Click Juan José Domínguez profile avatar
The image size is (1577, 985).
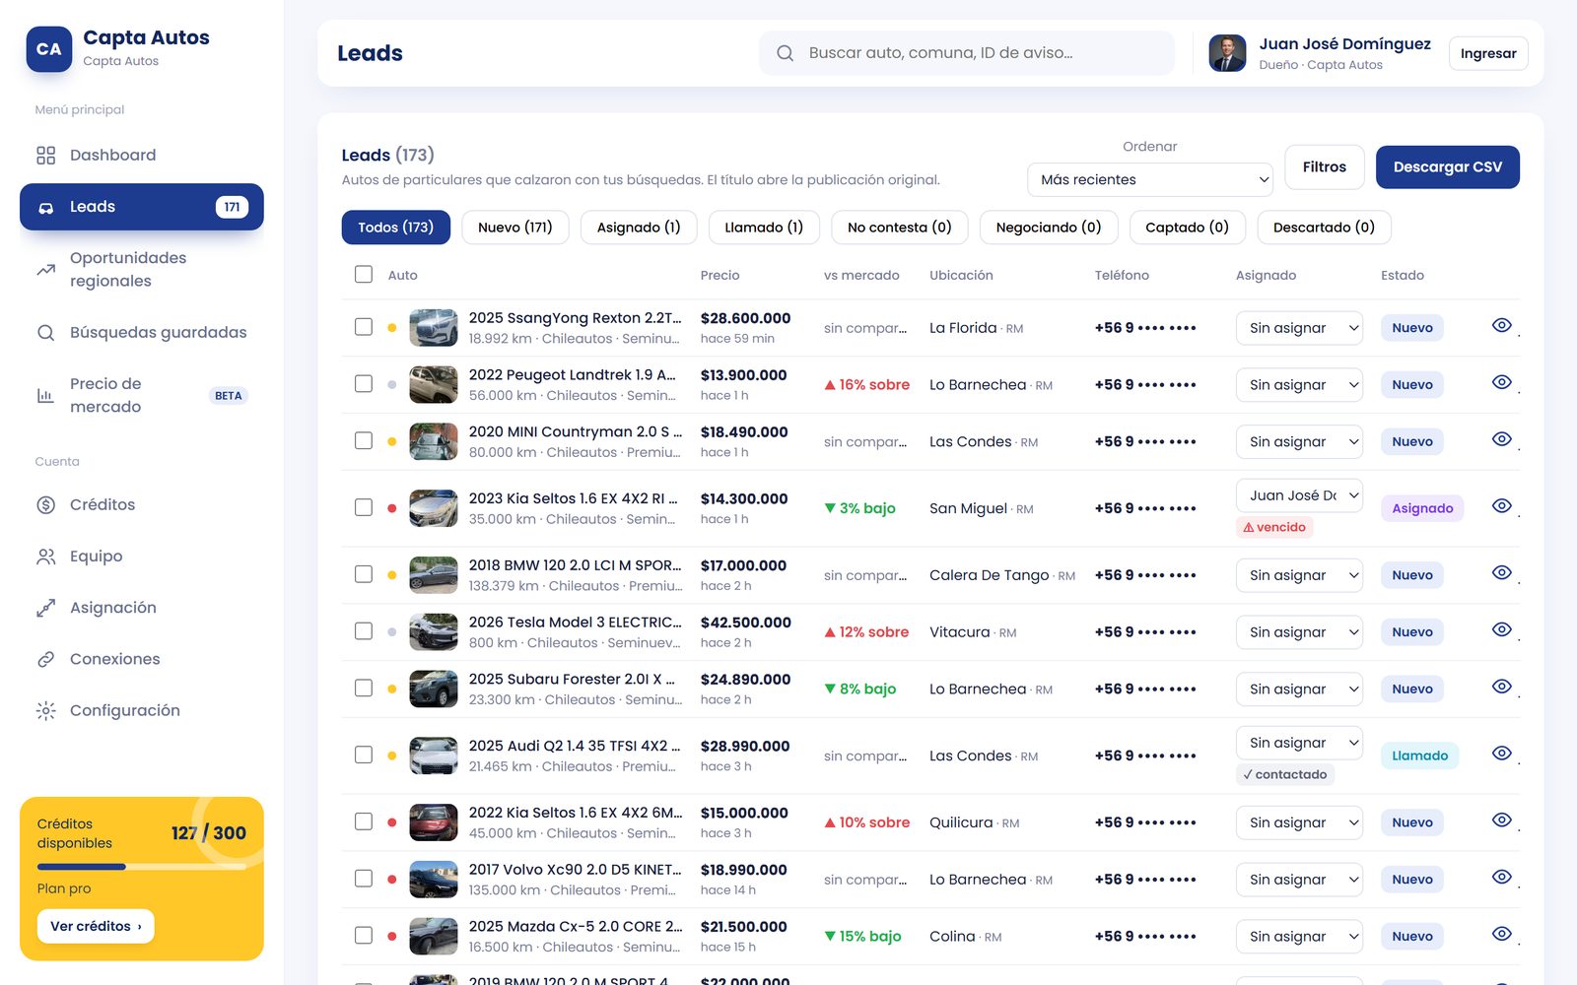(x=1227, y=53)
